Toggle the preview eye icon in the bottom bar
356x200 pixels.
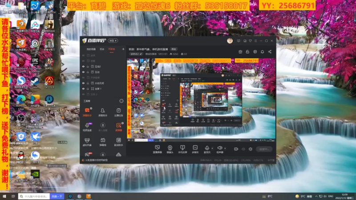tap(243, 149)
